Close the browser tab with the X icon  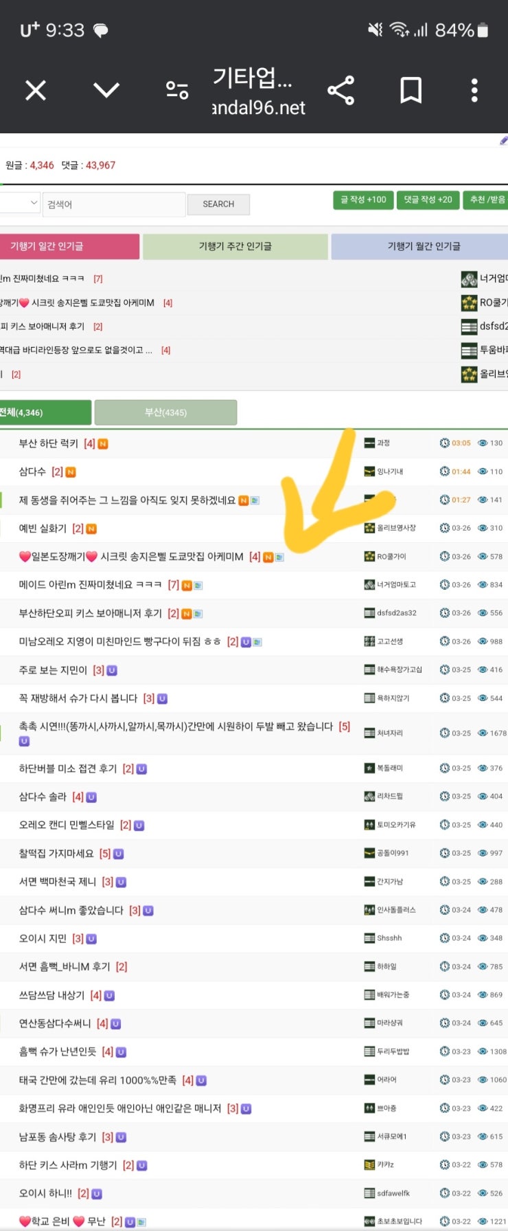pos(36,90)
